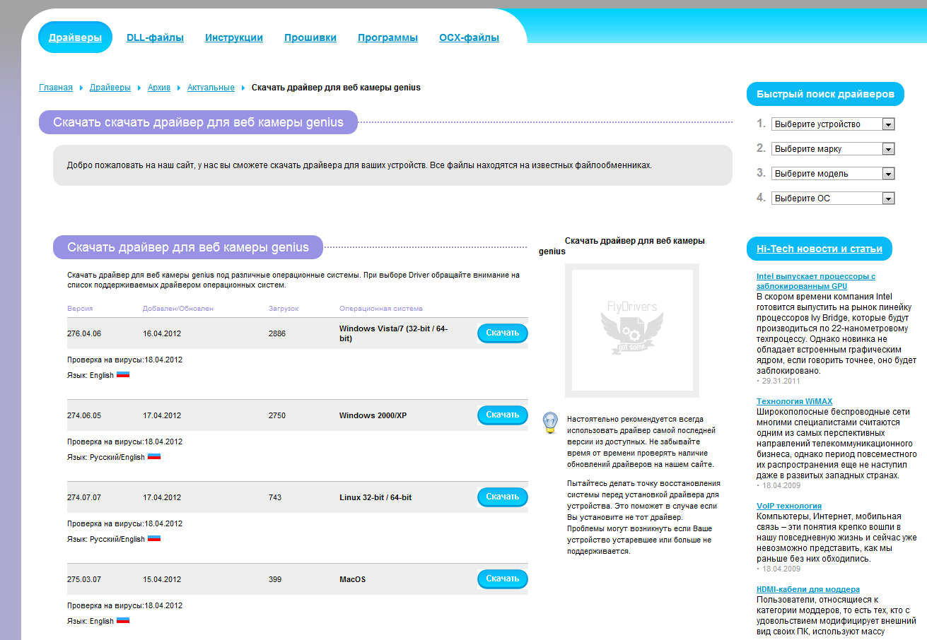Click the date 16.04.2012
This screenshot has width=927, height=640.
pos(162,333)
